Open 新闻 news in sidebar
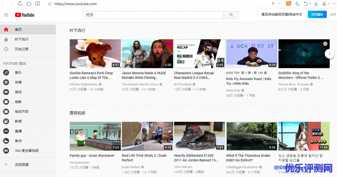337x177 pixels. pyautogui.click(x=28, y=121)
